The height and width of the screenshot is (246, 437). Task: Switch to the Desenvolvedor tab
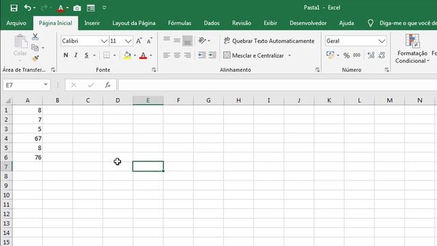click(x=308, y=23)
